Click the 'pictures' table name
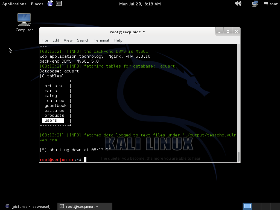The width and height of the screenshot is (280, 210). coord(54,111)
